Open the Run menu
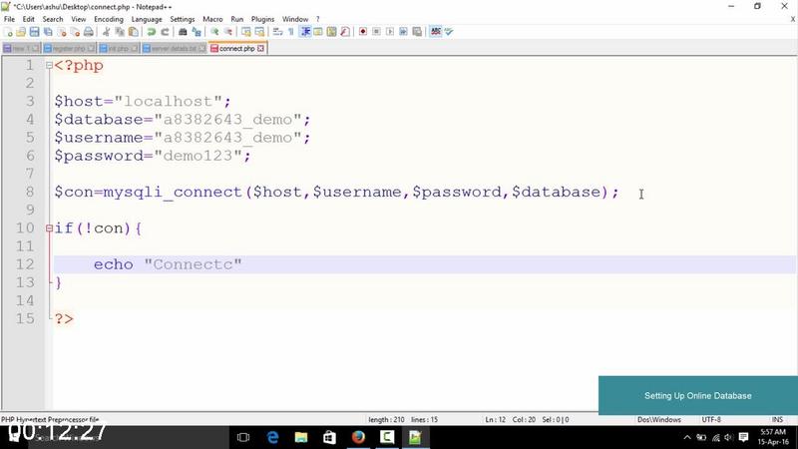 tap(237, 19)
